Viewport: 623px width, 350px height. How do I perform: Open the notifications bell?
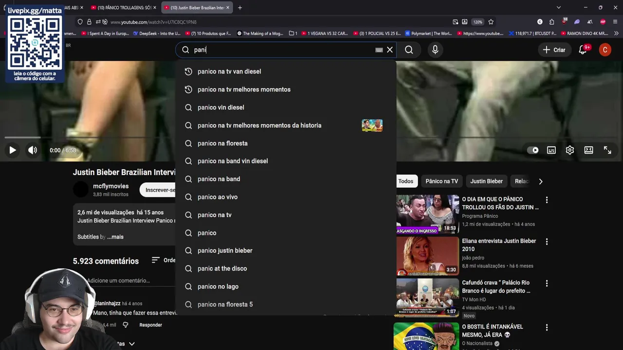[x=583, y=50]
